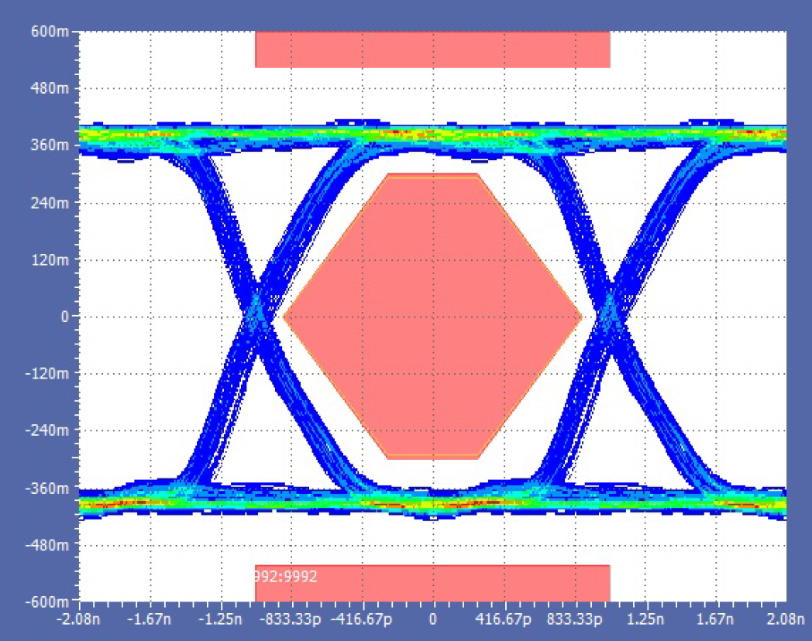Click the central hexagonal red eye mask
The width and height of the screenshot is (812, 641).
[432, 316]
